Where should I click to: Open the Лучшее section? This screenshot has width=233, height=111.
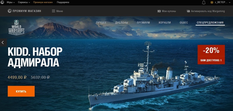click(101, 23)
